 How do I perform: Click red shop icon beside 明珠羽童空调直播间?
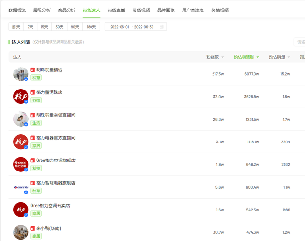point(33,115)
